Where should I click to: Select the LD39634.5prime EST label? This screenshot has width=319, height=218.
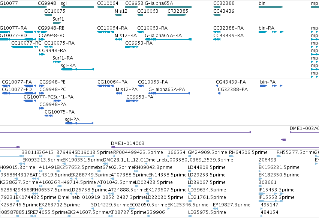(207, 190)
